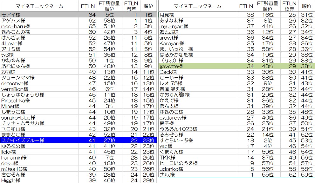315x183 pixels.
Task: Select the Higgle様 nickname cell
Action: [x=39, y=180]
